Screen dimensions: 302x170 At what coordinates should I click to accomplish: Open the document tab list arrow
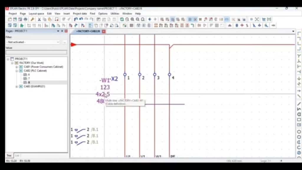pos(293,31)
